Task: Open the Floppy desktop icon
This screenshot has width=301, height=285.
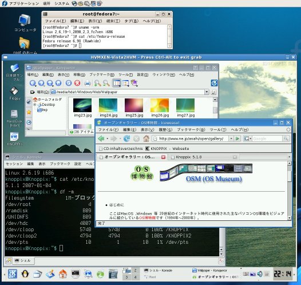Action: (14, 94)
